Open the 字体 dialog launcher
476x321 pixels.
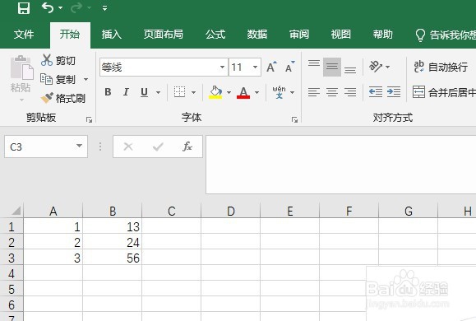tap(294, 120)
